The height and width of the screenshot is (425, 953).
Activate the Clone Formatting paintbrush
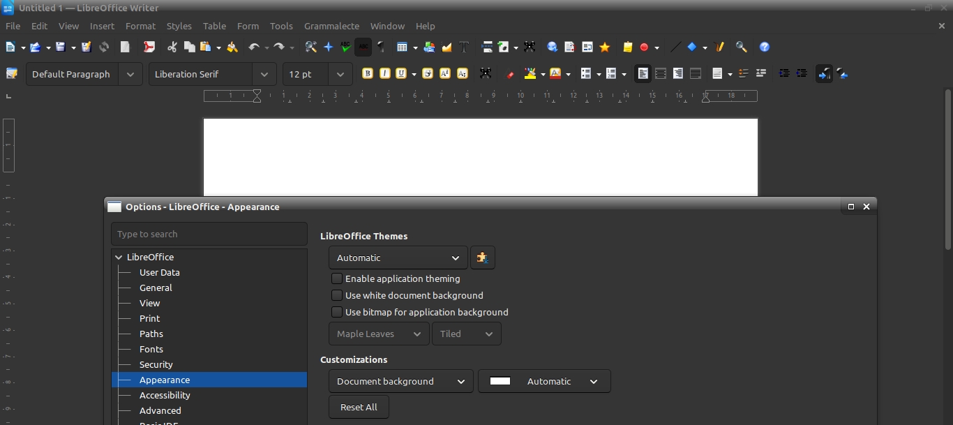(x=232, y=47)
